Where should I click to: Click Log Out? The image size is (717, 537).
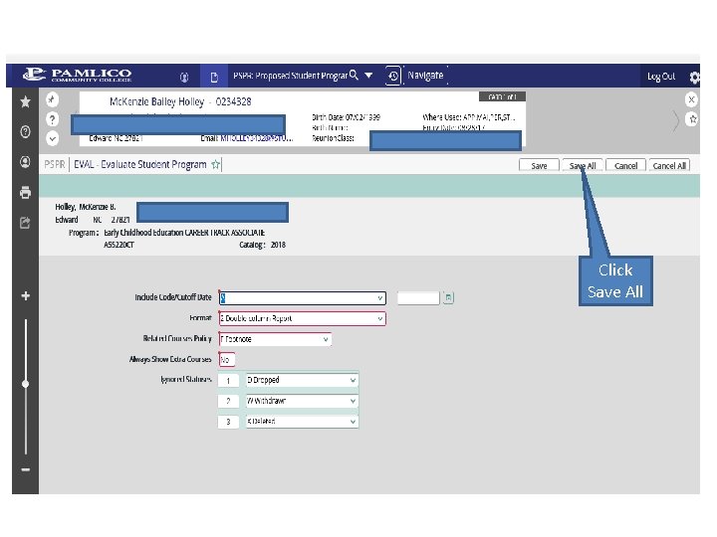coord(661,77)
